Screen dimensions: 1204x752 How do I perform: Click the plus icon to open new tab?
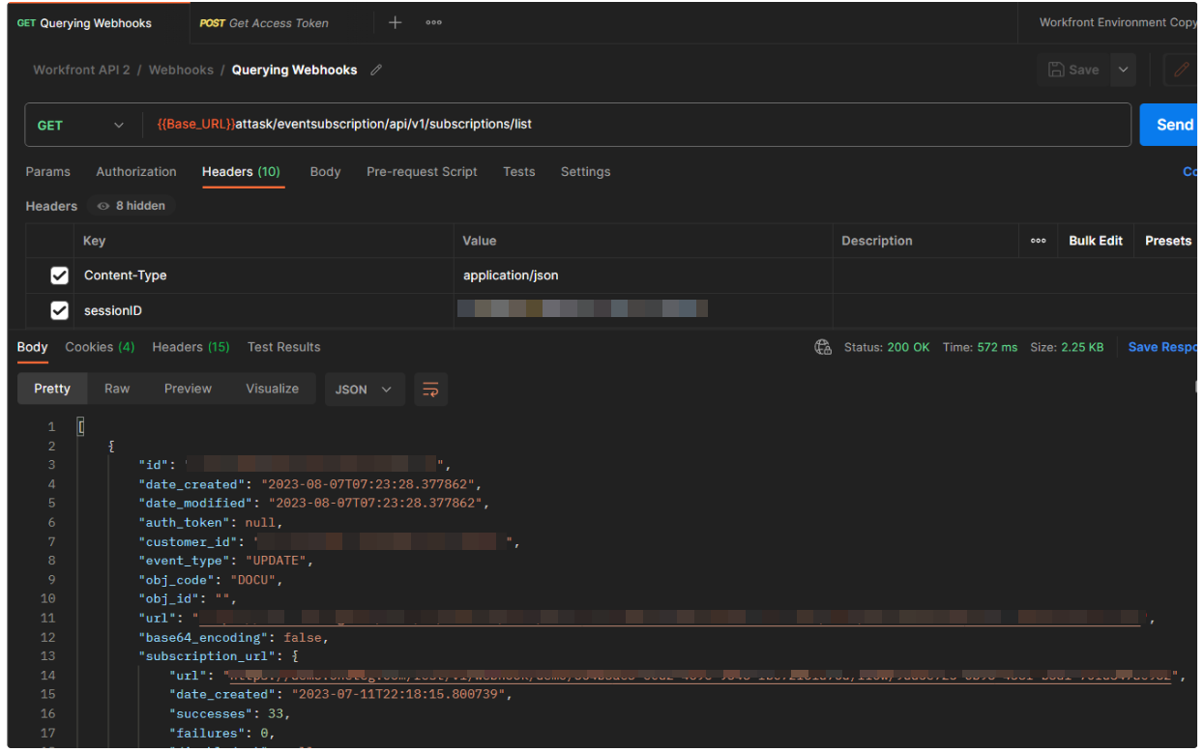click(395, 23)
